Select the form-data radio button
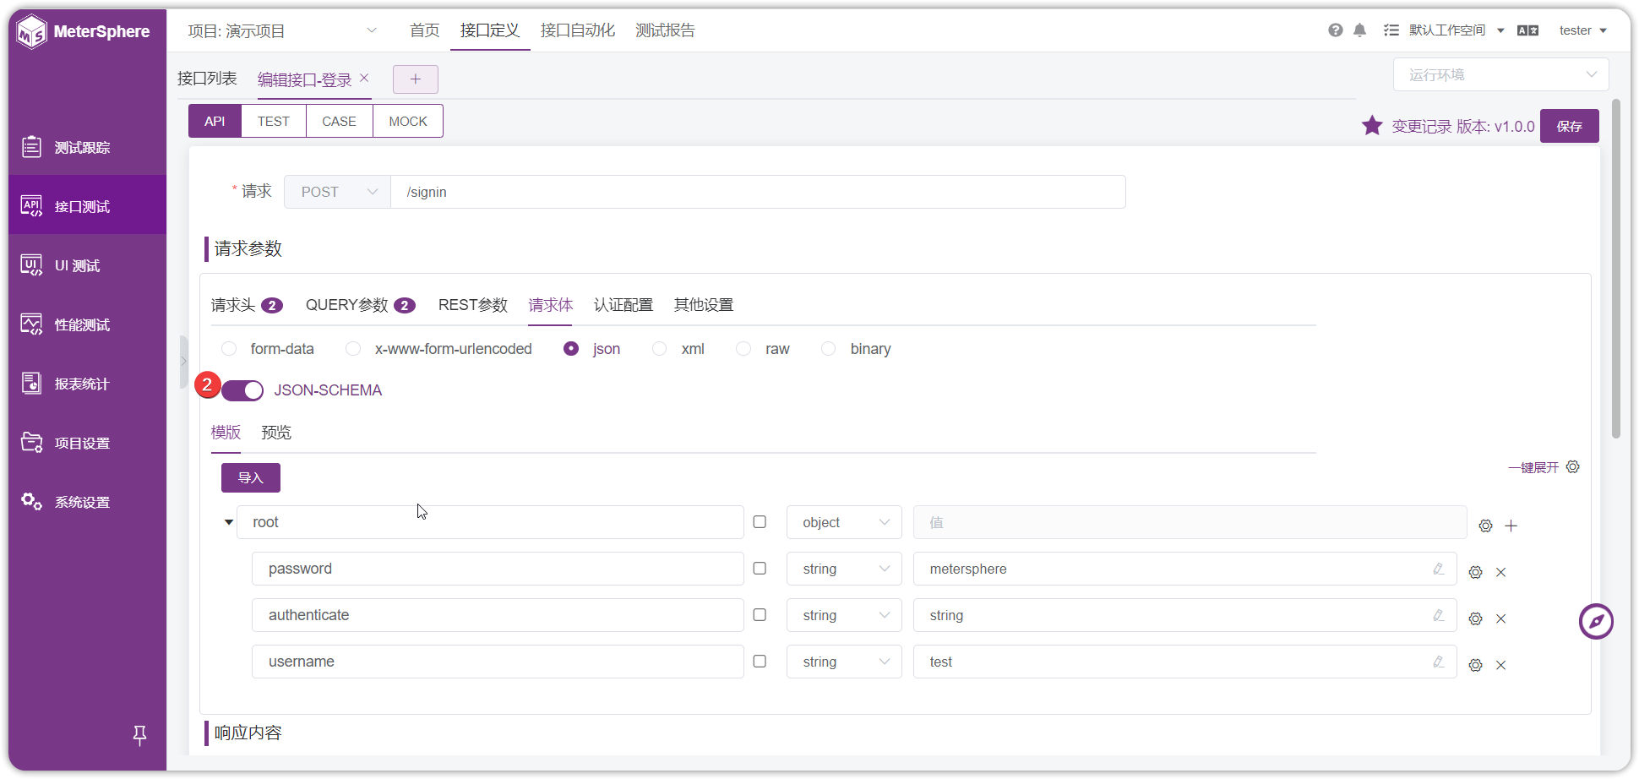Image resolution: width=1639 pixels, height=779 pixels. [x=229, y=349]
